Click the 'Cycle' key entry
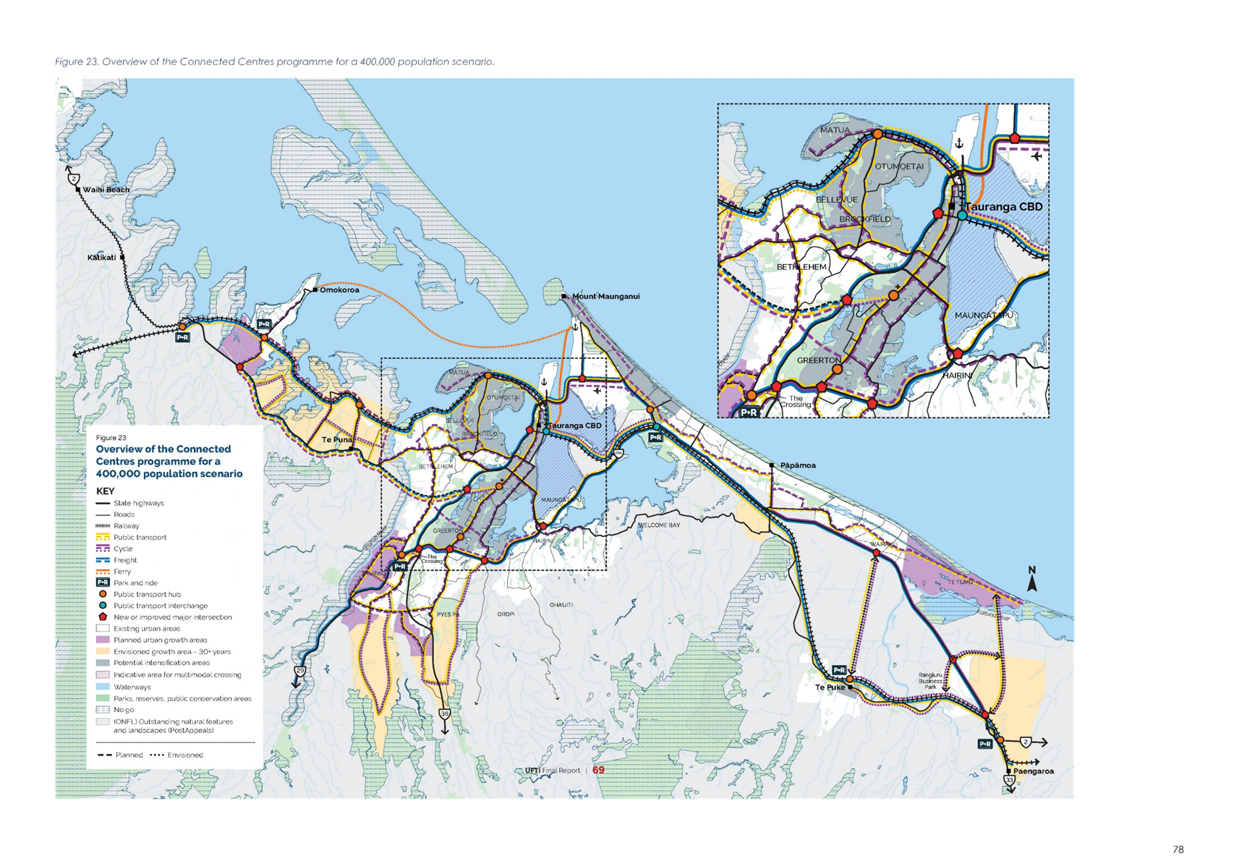 point(123,549)
